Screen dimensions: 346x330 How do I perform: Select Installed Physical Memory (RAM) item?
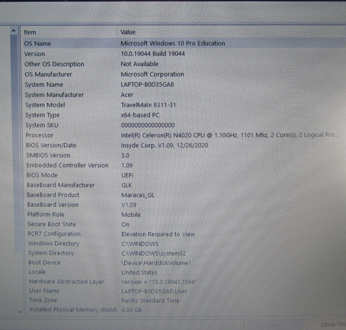[73, 310]
